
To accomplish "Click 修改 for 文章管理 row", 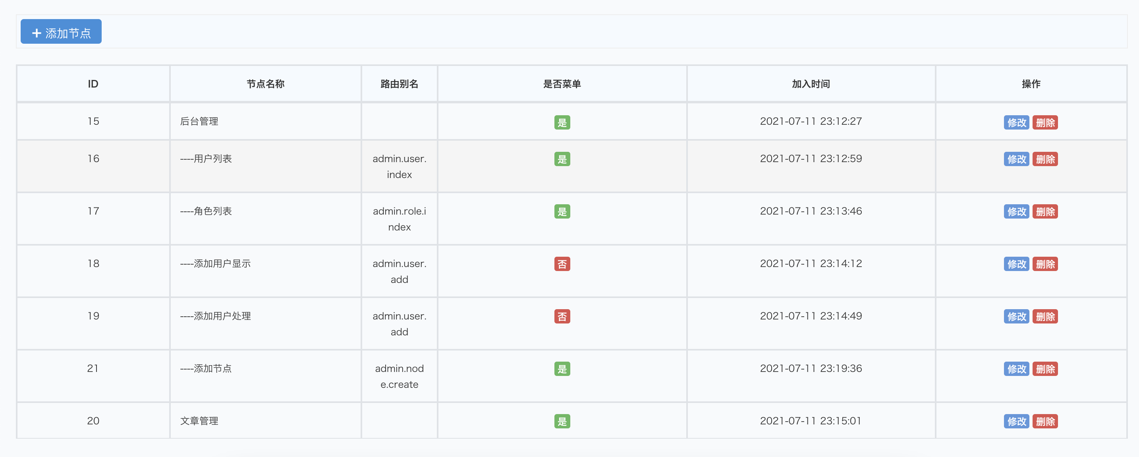I will pos(1016,422).
